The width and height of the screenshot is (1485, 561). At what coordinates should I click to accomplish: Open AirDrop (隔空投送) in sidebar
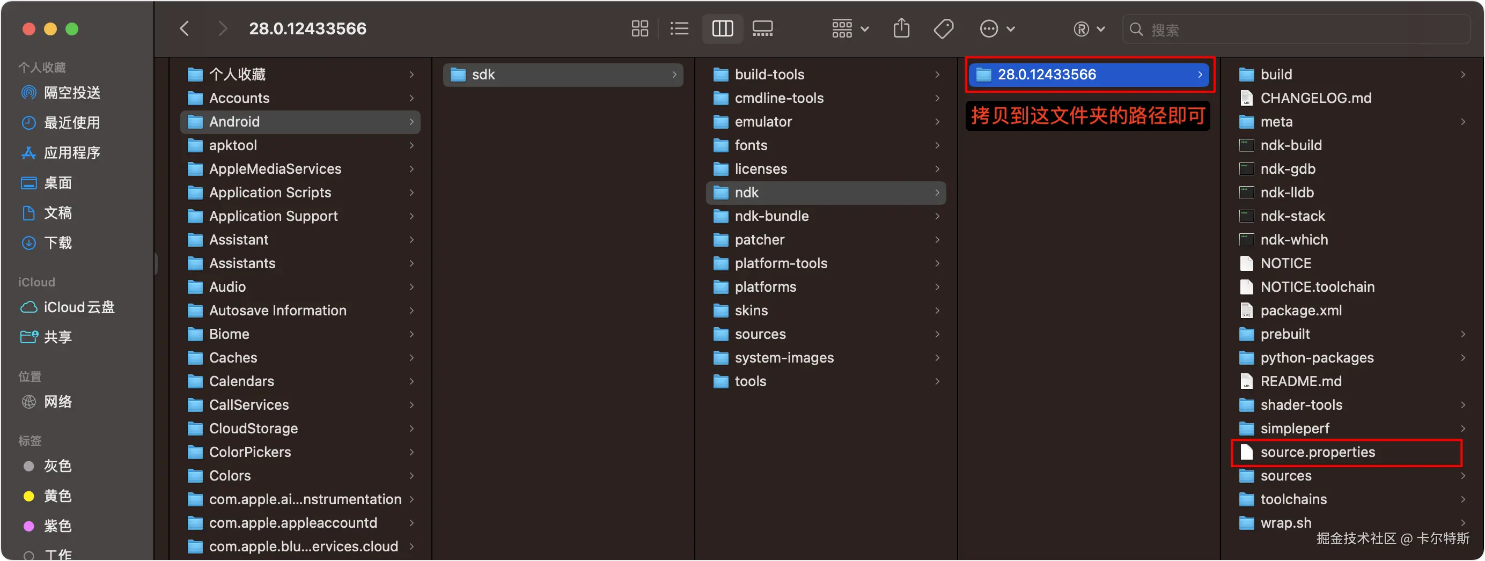[x=61, y=93]
